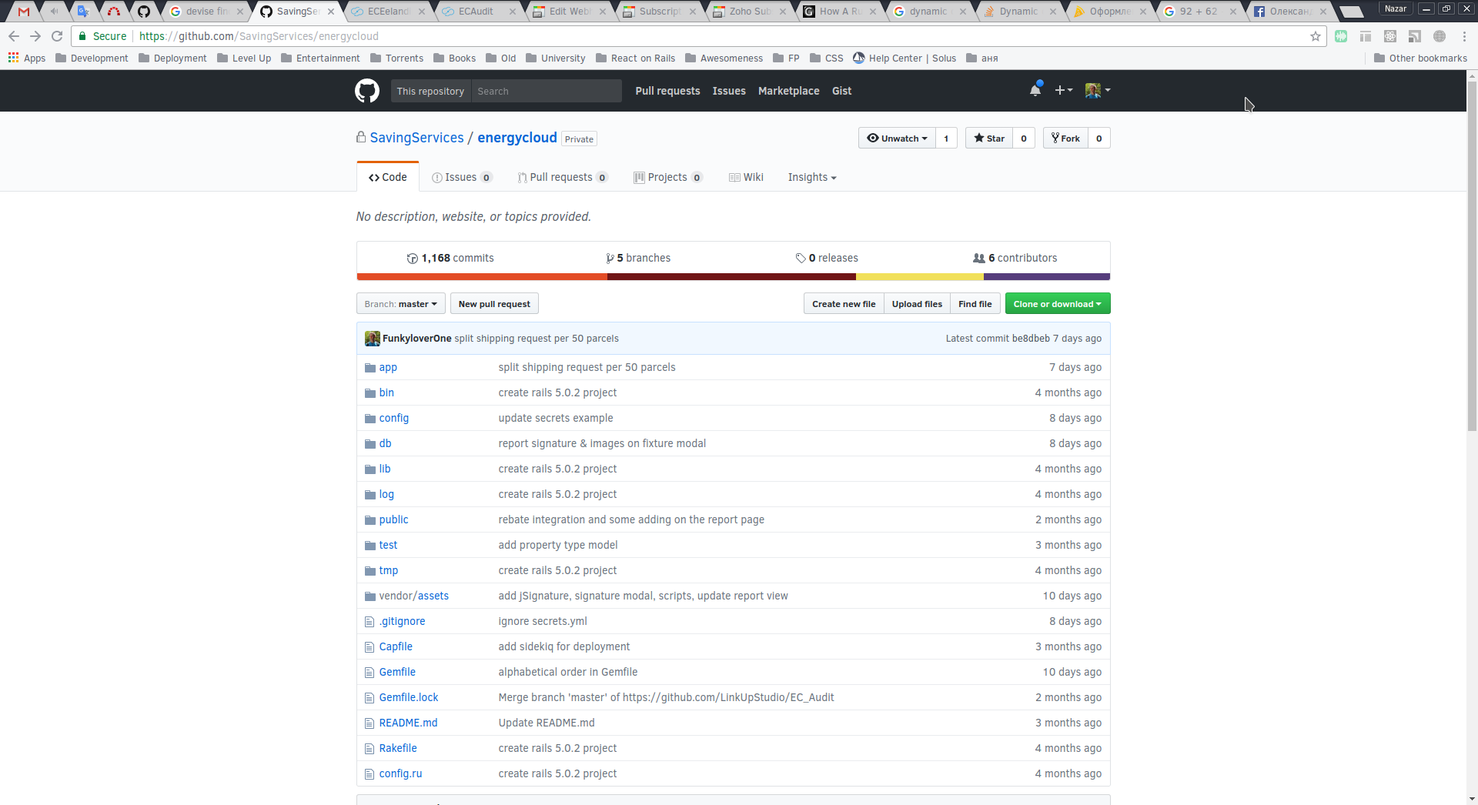
Task: Open the Wiki tab
Action: click(746, 177)
